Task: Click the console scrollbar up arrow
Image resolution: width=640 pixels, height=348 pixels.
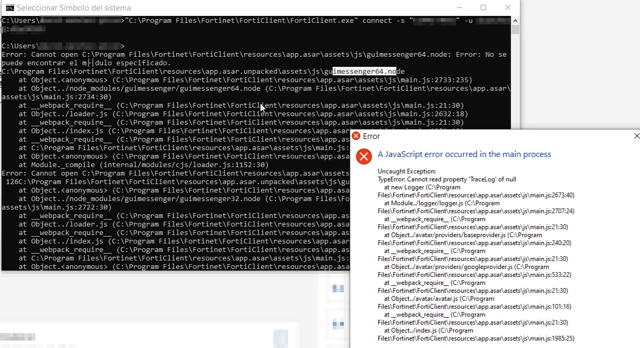Action: click(x=515, y=20)
